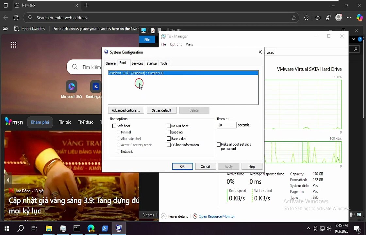Click Advanced options button
Screen dimensions: 366x235
point(126,110)
